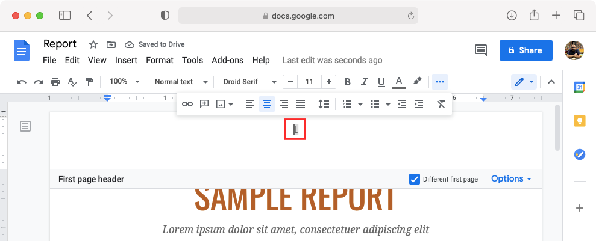Image resolution: width=596 pixels, height=241 pixels.
Task: Click the blue Share button
Action: point(525,50)
